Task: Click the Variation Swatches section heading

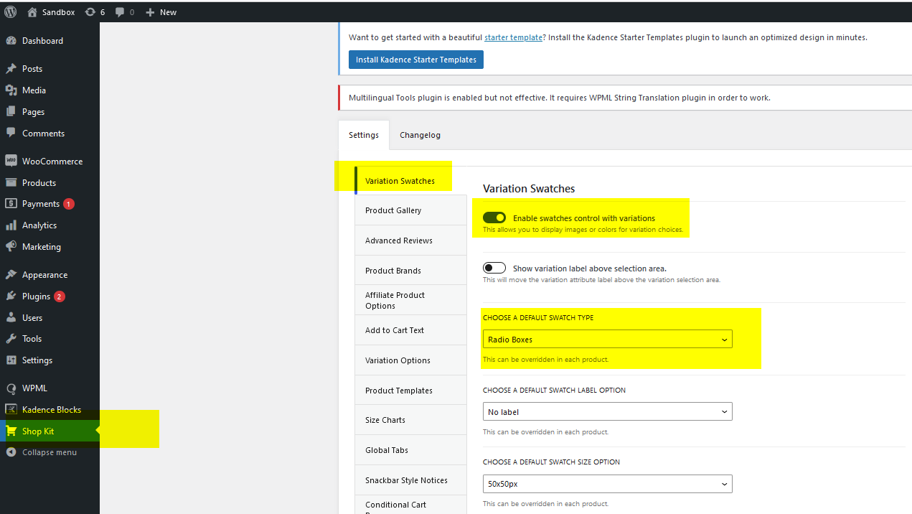Action: [529, 189]
